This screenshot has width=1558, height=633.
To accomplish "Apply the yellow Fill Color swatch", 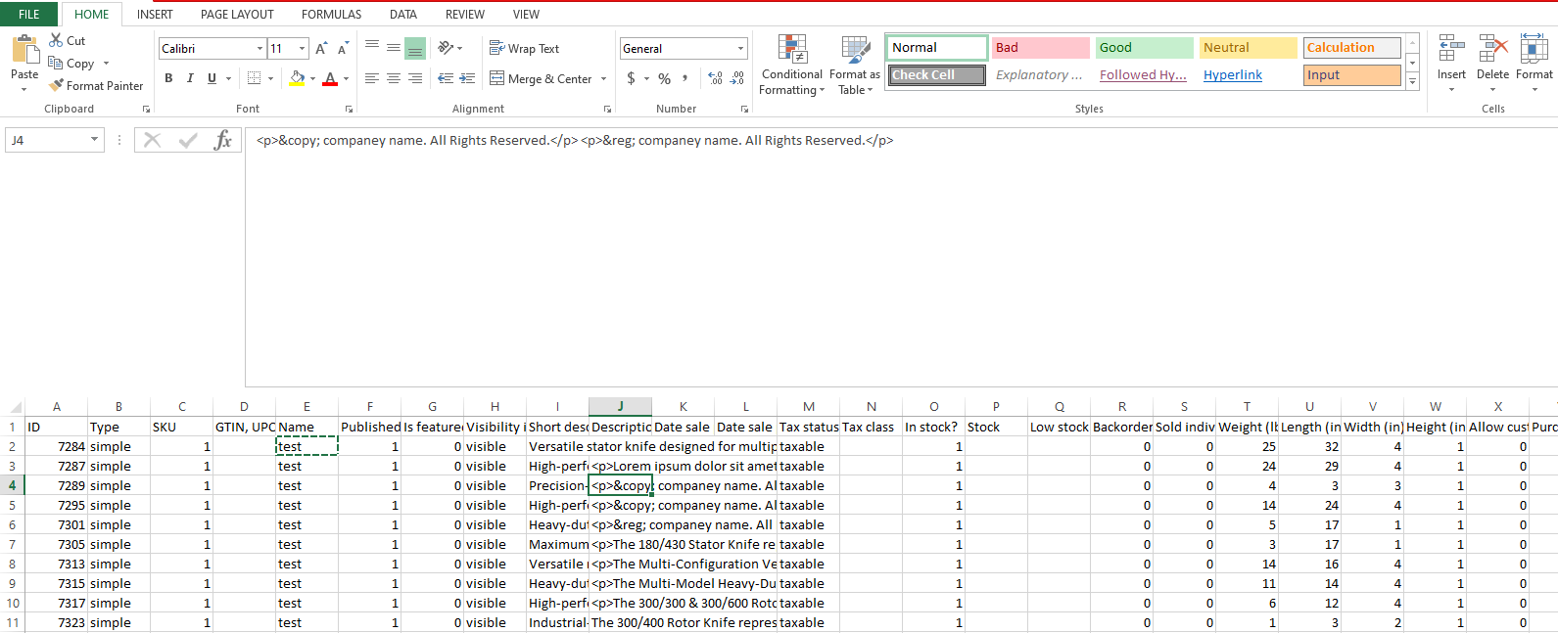I will [x=297, y=78].
